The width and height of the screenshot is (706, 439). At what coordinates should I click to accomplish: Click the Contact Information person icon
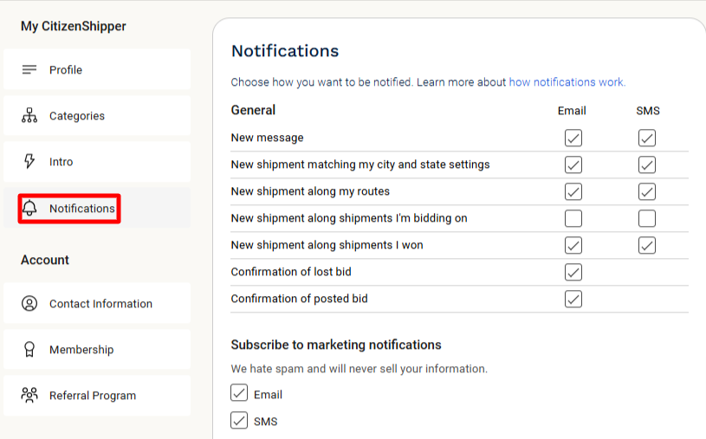pyautogui.click(x=29, y=303)
